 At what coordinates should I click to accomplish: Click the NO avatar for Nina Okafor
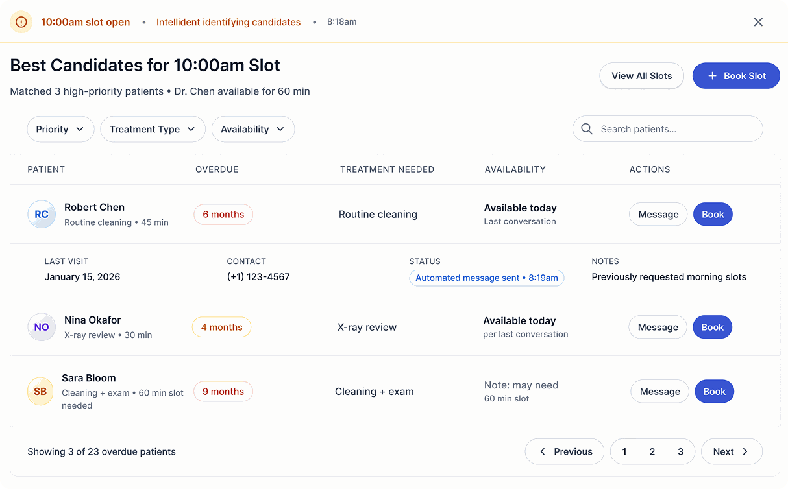tap(42, 327)
